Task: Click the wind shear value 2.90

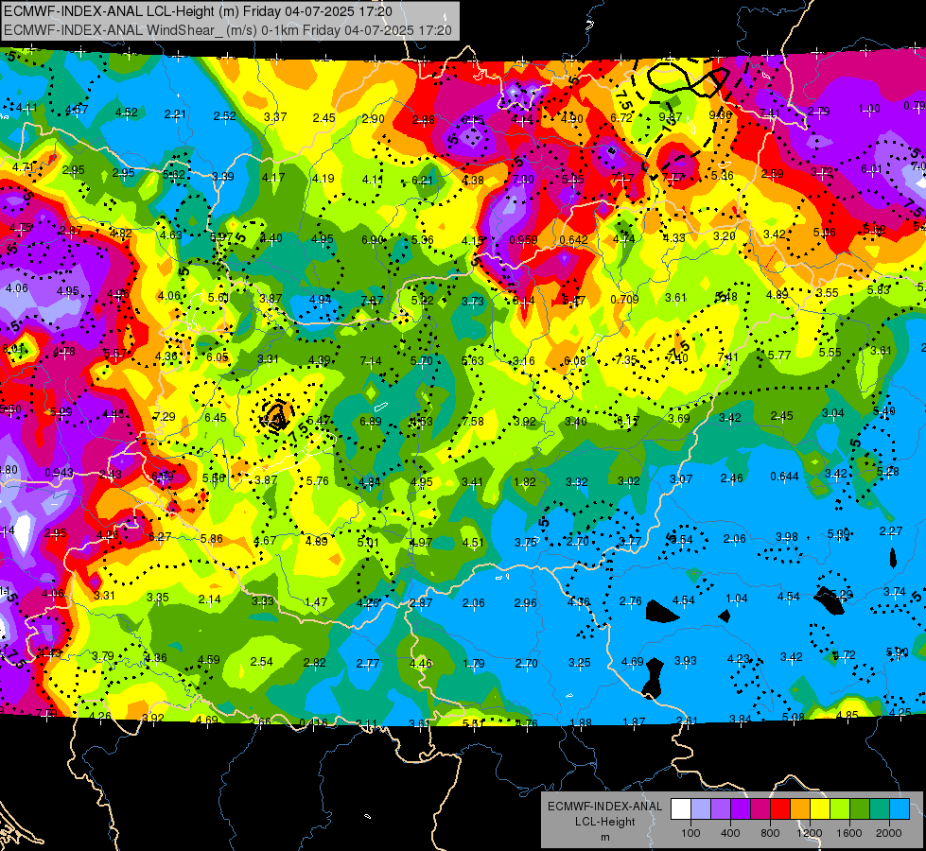Action: (x=374, y=119)
